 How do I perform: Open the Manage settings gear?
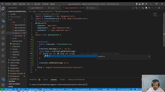[3, 85]
